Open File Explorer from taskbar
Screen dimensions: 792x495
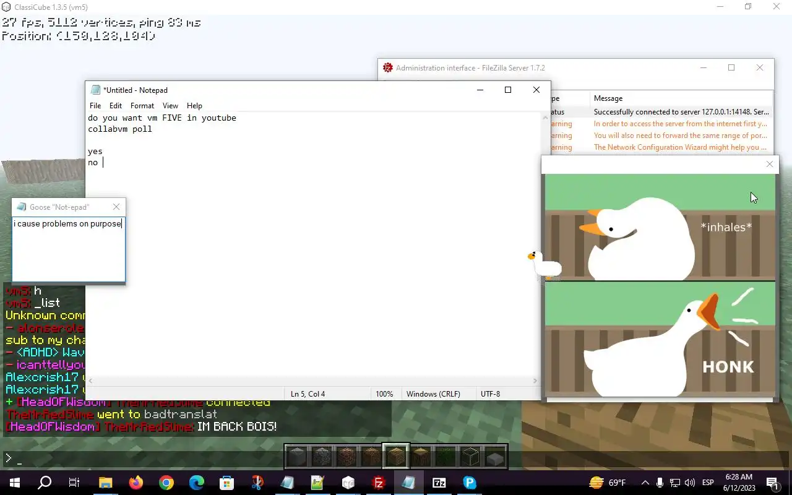click(105, 483)
